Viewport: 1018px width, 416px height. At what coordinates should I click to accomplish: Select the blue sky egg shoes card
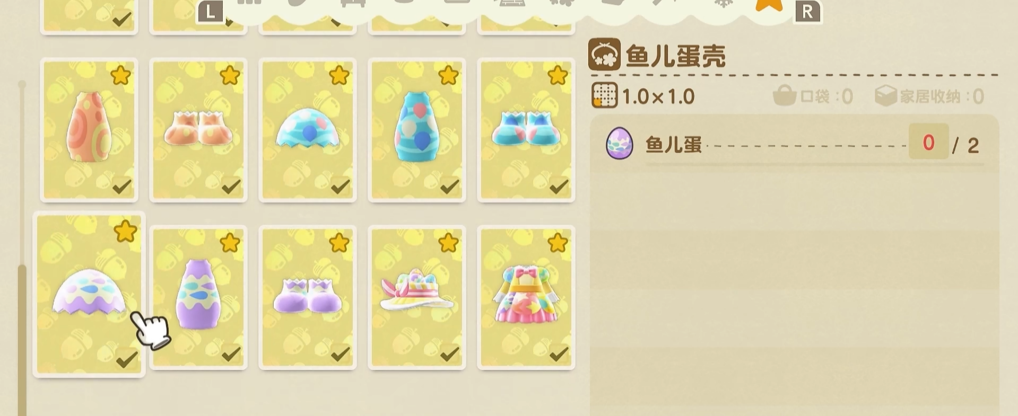click(526, 130)
